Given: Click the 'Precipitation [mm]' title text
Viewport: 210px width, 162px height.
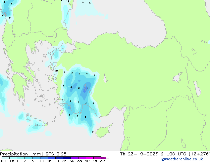Looking at the screenshot, I should point(22,154).
